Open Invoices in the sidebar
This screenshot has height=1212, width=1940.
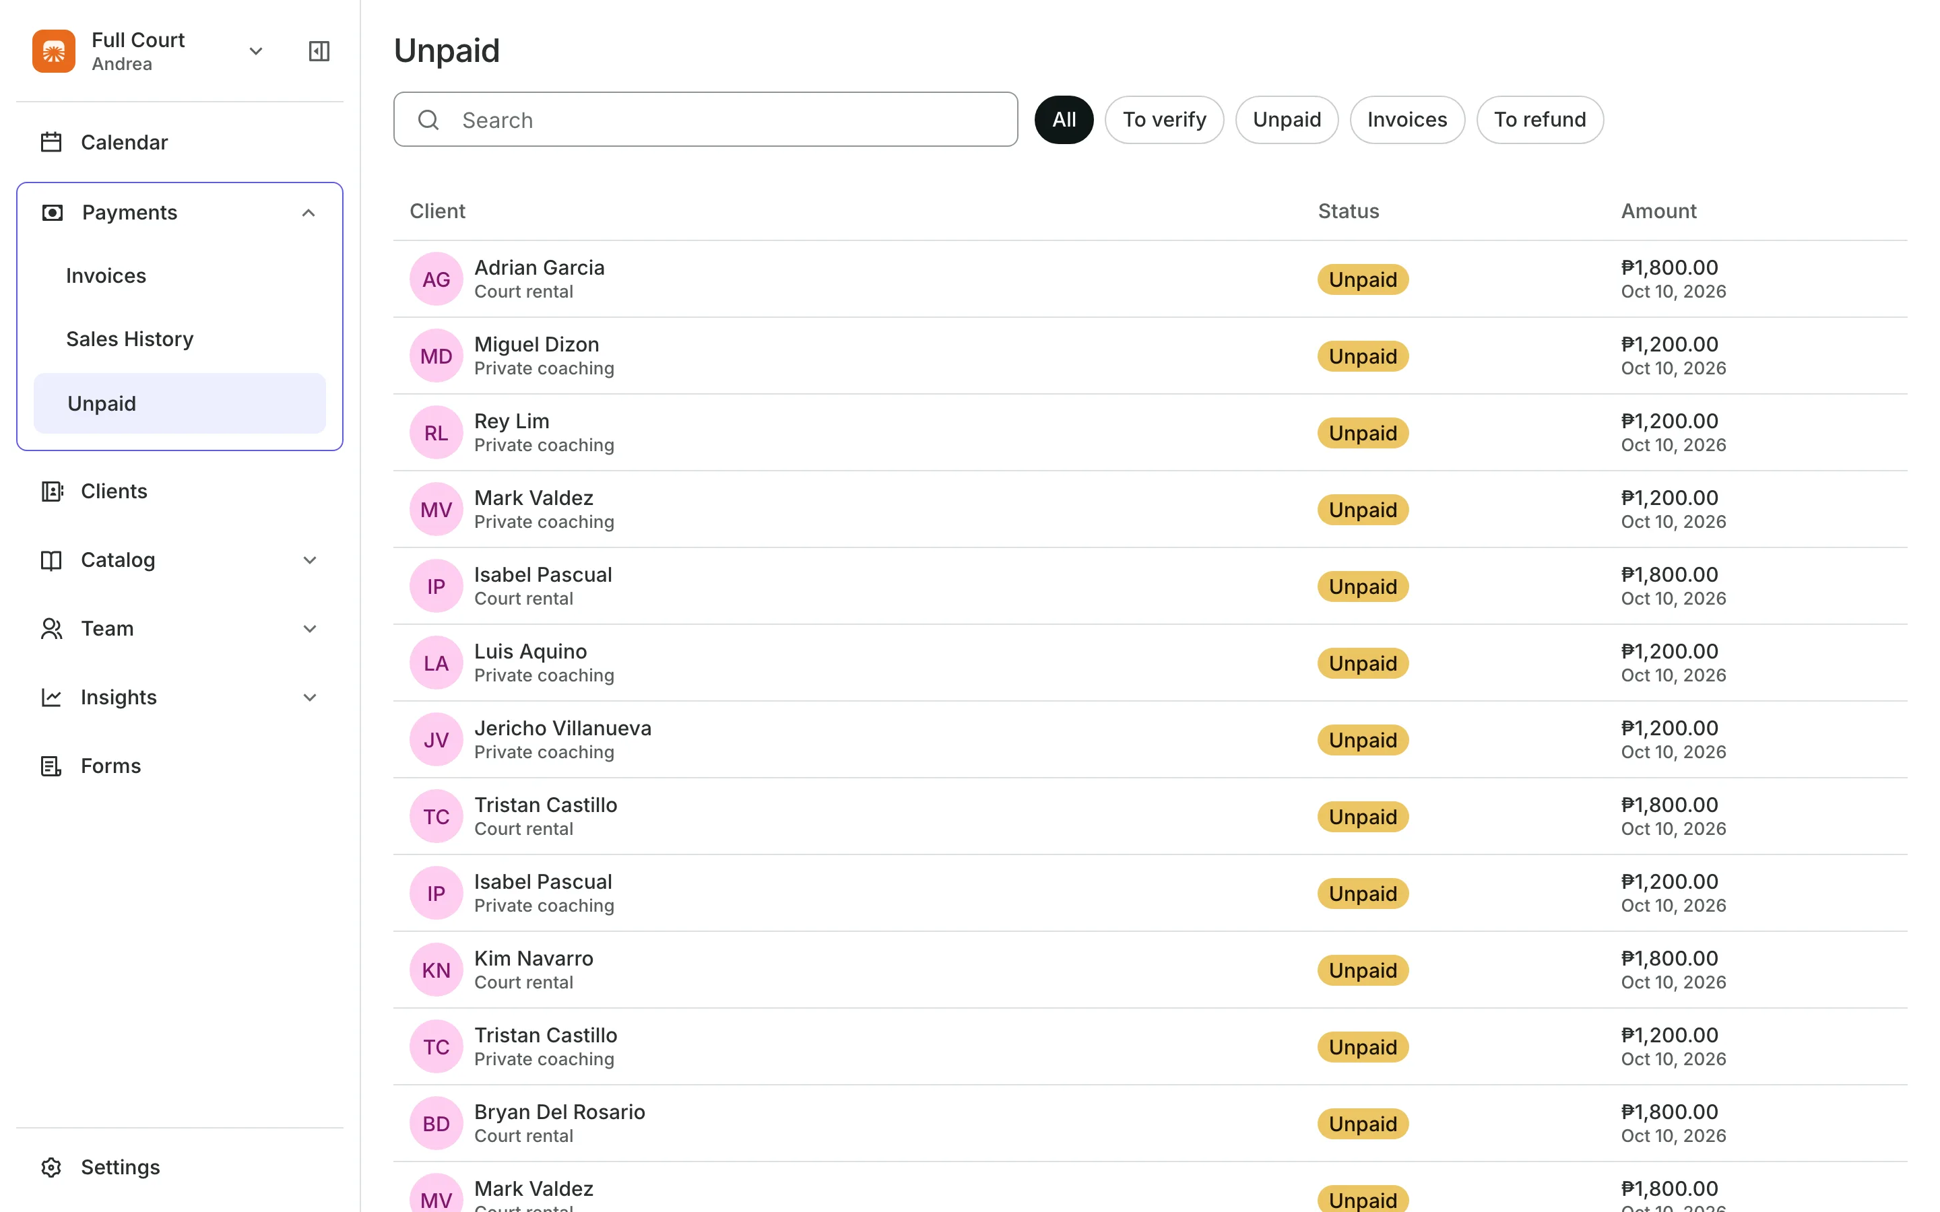coord(180,276)
